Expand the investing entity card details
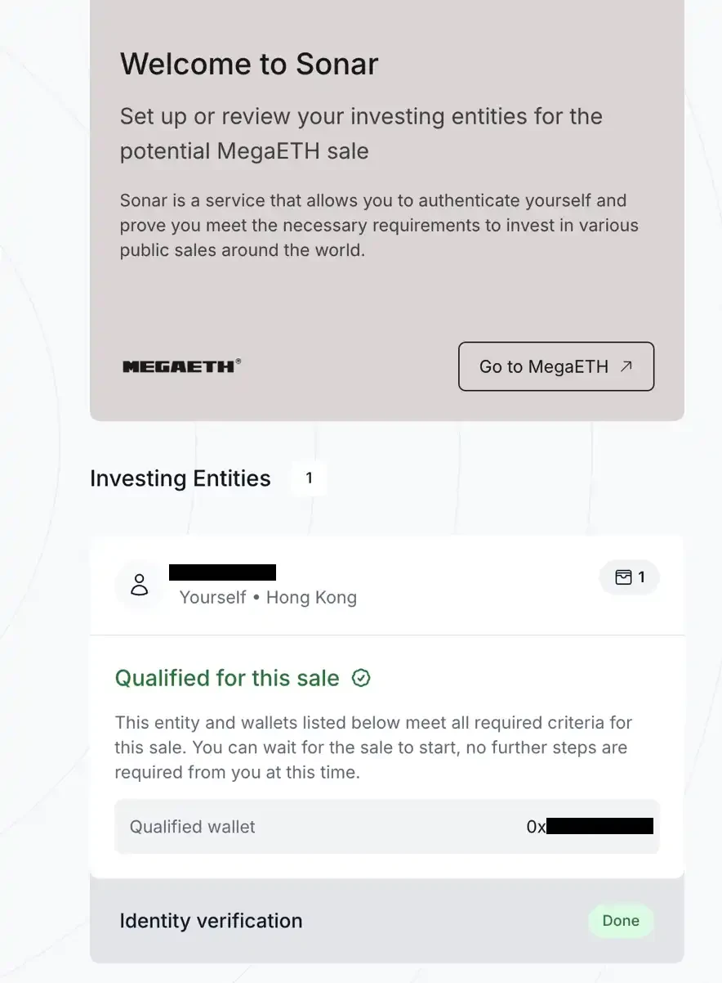722x983 pixels. (386, 584)
